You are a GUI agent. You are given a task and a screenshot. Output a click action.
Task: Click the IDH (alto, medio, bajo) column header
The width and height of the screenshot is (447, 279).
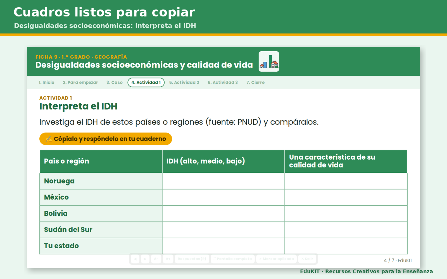click(223, 162)
